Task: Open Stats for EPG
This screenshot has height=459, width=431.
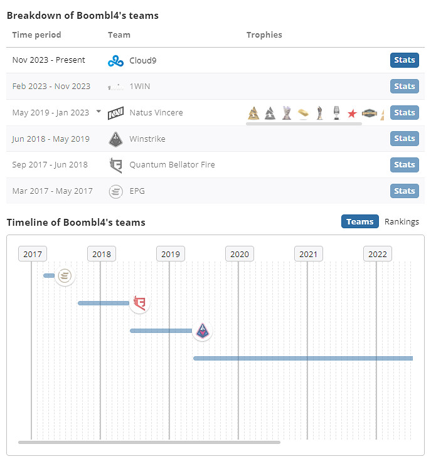Action: [405, 191]
